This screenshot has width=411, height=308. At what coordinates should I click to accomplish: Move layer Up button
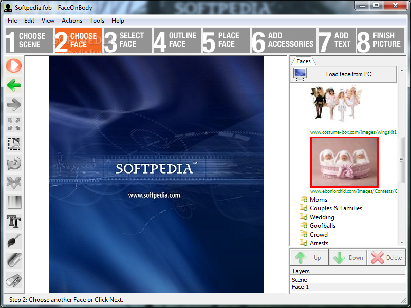(309, 258)
